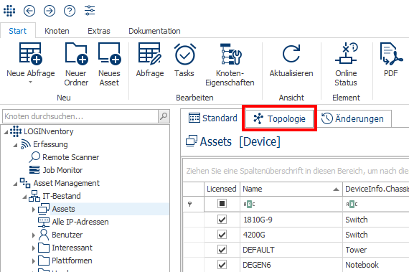Viewport: 409px width, 272px height.
Task: Open the Topologie view tab
Action: point(279,118)
